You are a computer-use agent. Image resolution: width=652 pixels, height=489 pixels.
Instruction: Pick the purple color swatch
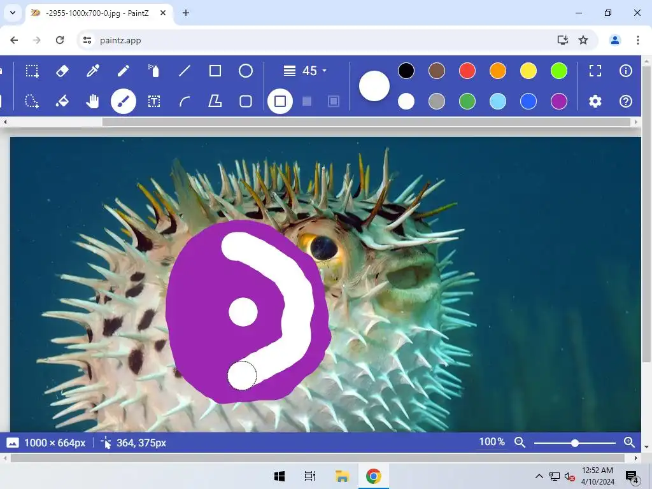pos(559,101)
